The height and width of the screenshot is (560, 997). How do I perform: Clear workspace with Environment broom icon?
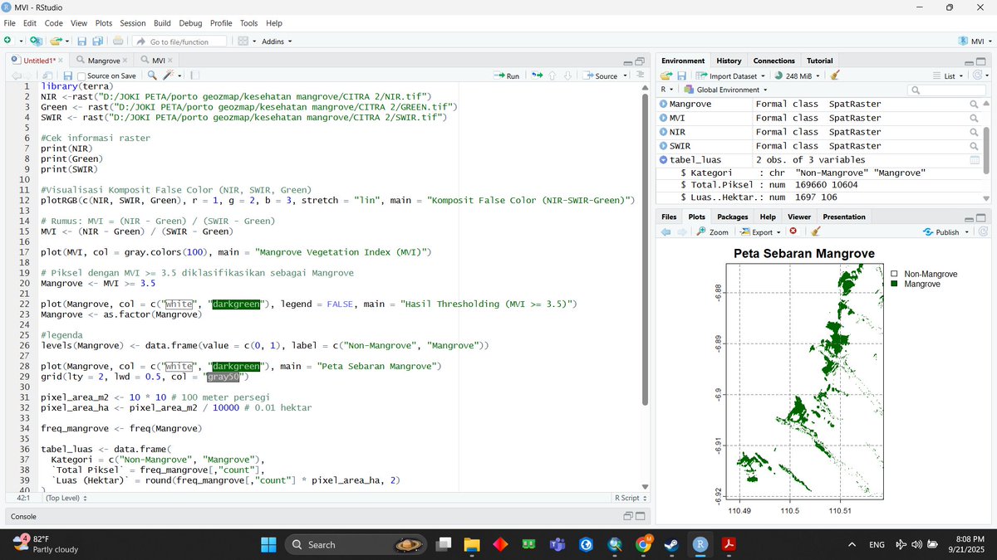[833, 75]
